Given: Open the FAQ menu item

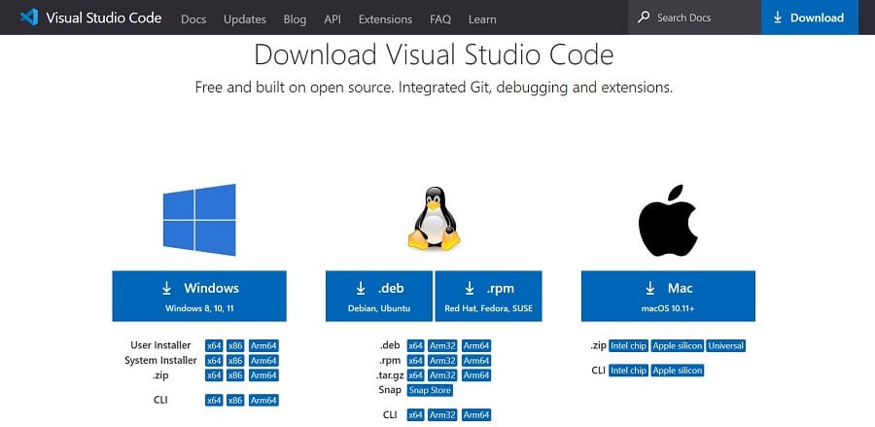Looking at the screenshot, I should [x=440, y=19].
